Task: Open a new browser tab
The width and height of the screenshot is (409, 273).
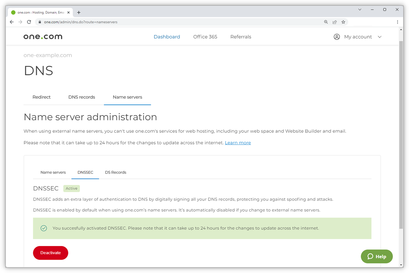Action: tap(79, 12)
